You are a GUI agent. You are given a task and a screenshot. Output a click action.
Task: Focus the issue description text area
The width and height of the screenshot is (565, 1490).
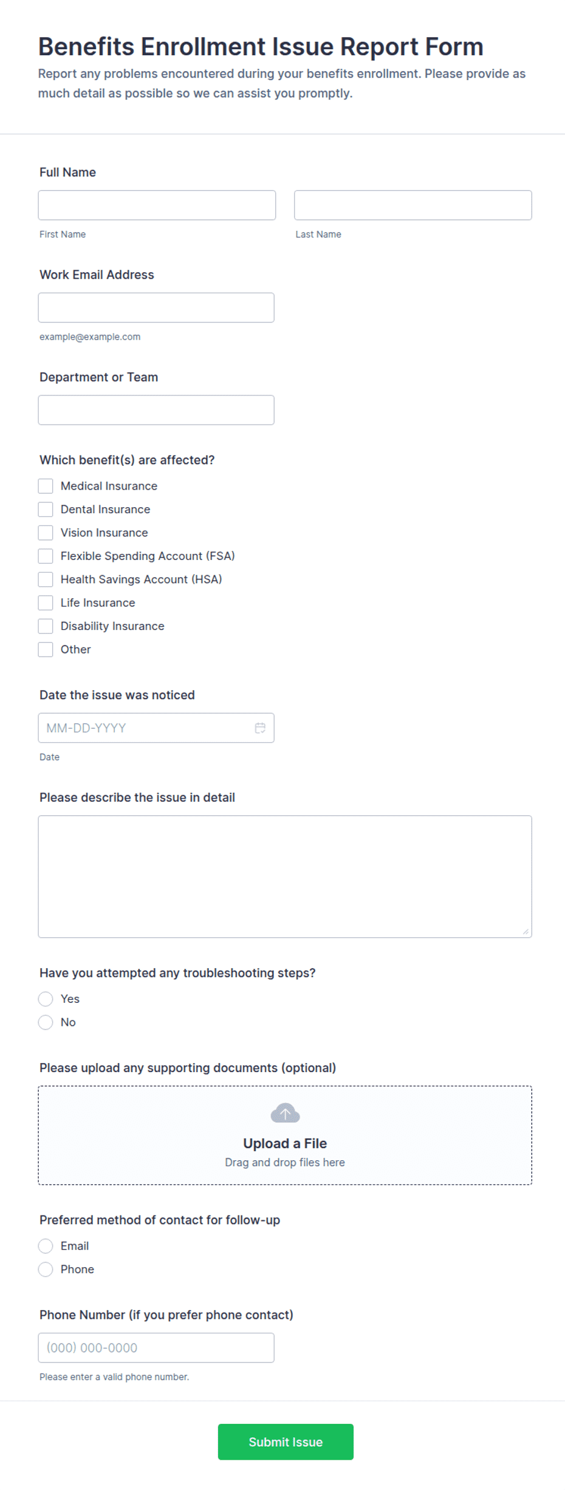click(285, 877)
